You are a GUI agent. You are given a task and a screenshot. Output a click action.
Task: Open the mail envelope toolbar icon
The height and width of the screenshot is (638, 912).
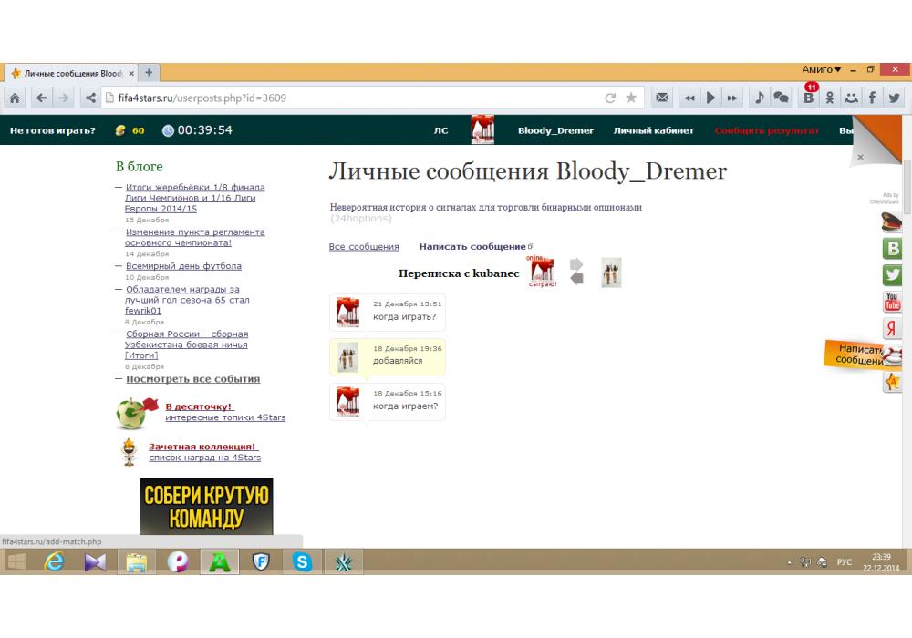click(663, 98)
